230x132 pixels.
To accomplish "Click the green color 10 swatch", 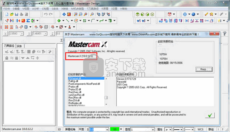I will pyautogui.click(x=115, y=129).
